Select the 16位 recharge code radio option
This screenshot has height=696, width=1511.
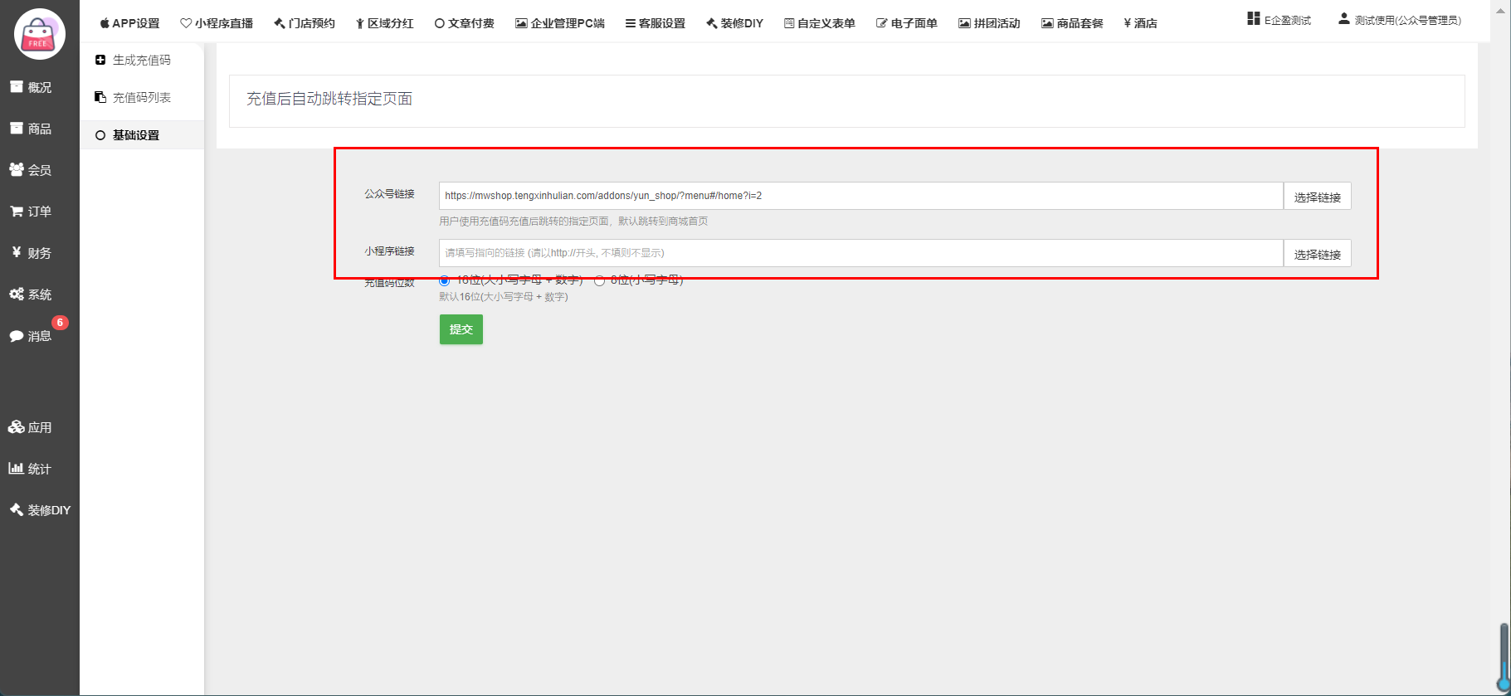coord(445,281)
